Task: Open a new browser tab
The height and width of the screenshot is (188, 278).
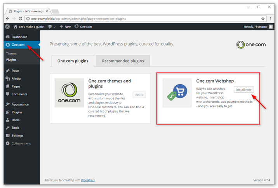Action: click(x=55, y=12)
